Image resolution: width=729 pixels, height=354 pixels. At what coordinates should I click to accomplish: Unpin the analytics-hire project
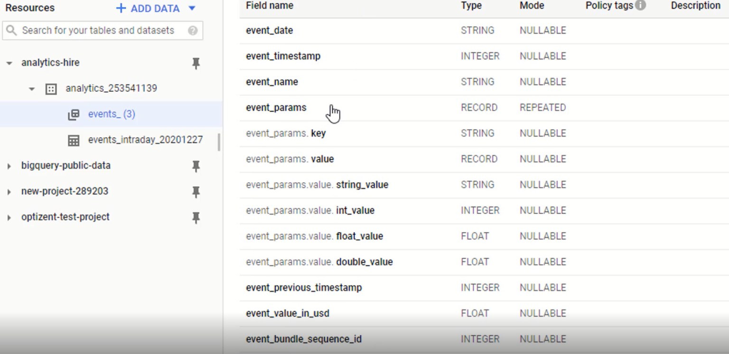click(x=196, y=63)
